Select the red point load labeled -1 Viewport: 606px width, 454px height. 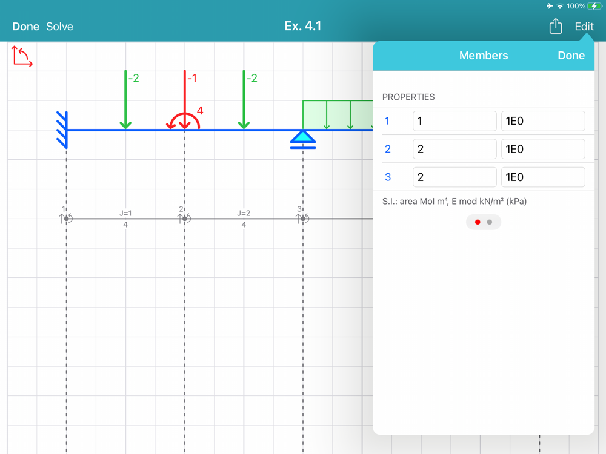pyautogui.click(x=185, y=100)
